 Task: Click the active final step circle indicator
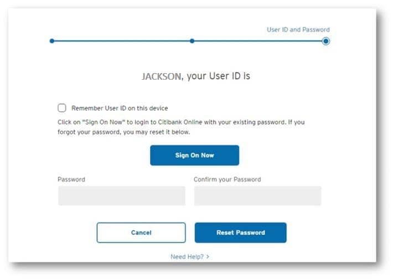(x=325, y=41)
